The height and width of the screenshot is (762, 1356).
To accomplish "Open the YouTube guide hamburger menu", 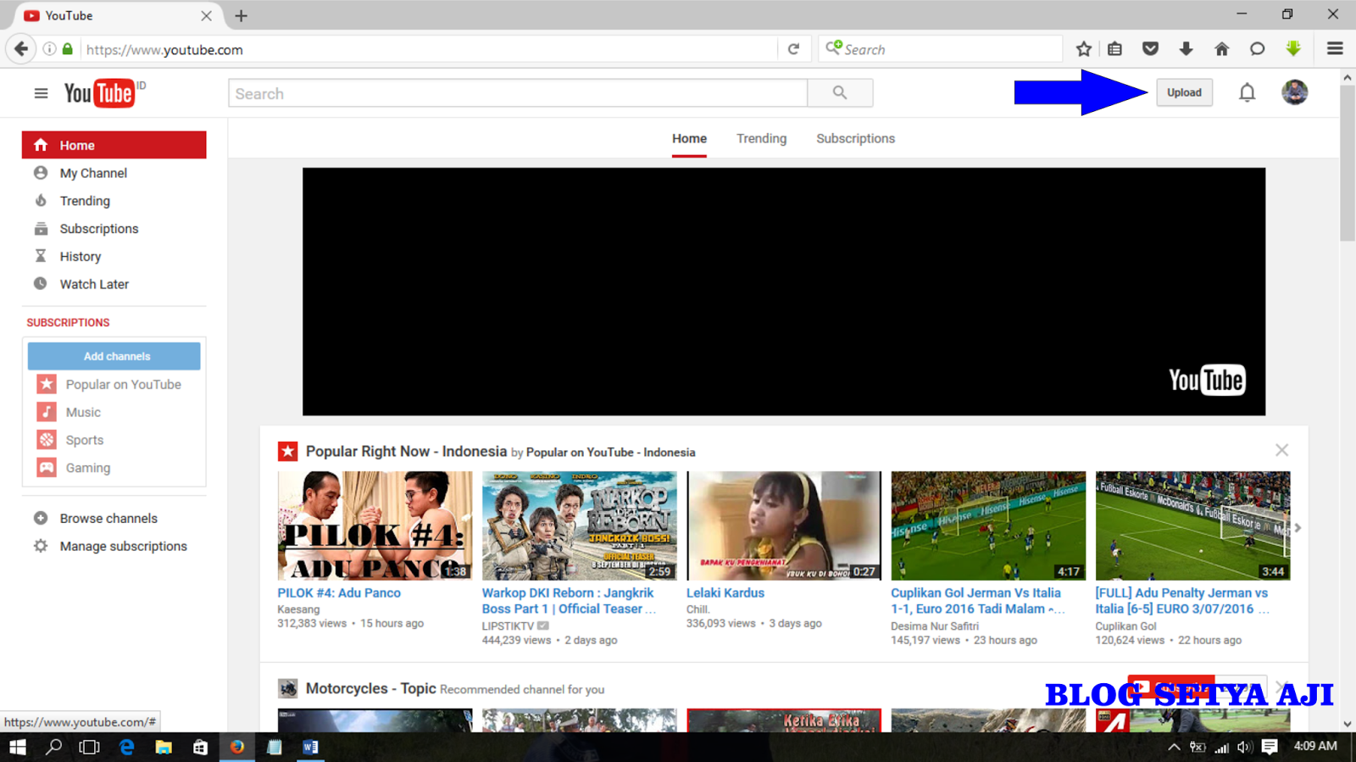I will coord(41,93).
